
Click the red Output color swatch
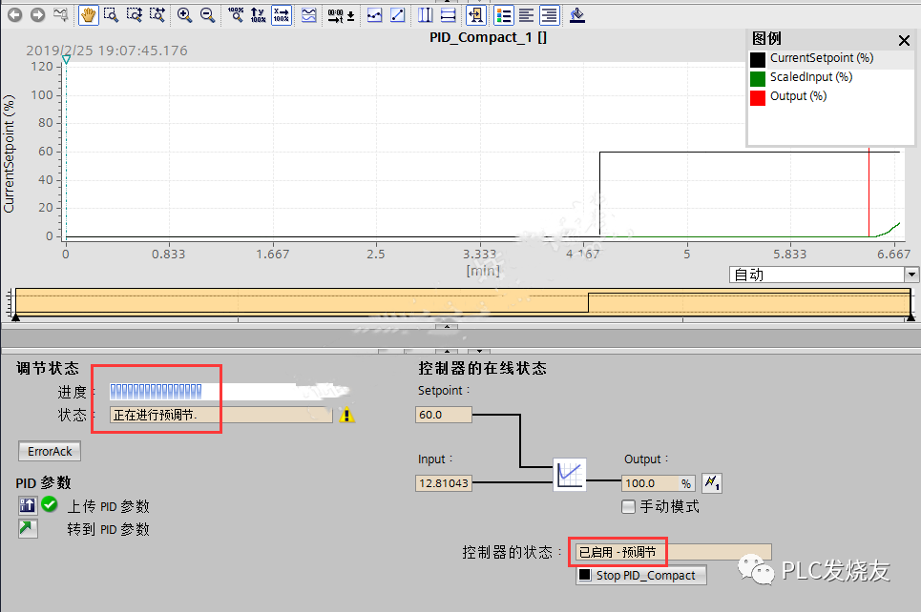(x=758, y=97)
